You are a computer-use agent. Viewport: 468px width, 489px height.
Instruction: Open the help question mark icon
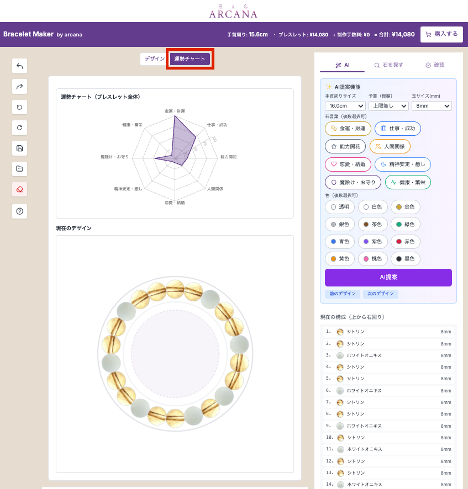tap(19, 211)
